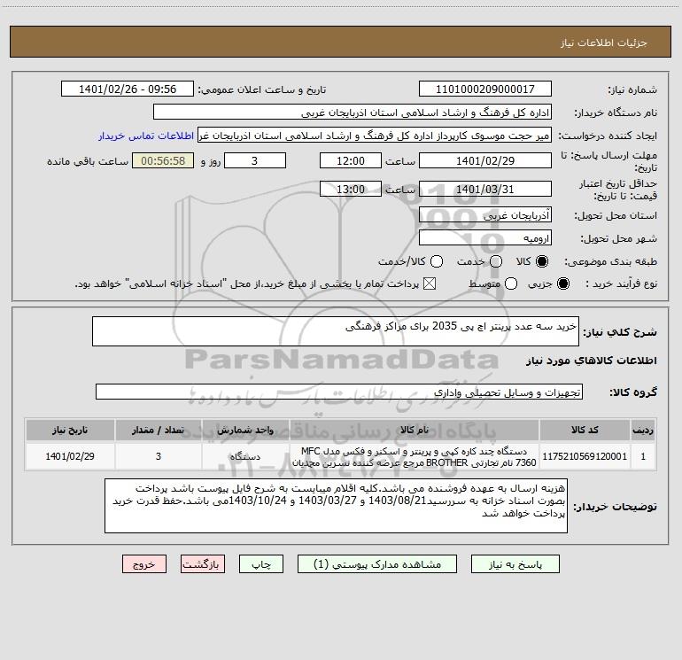682x660 pixels.
Task: Click the ایجاد کننده درخواست field
Action: point(375,136)
